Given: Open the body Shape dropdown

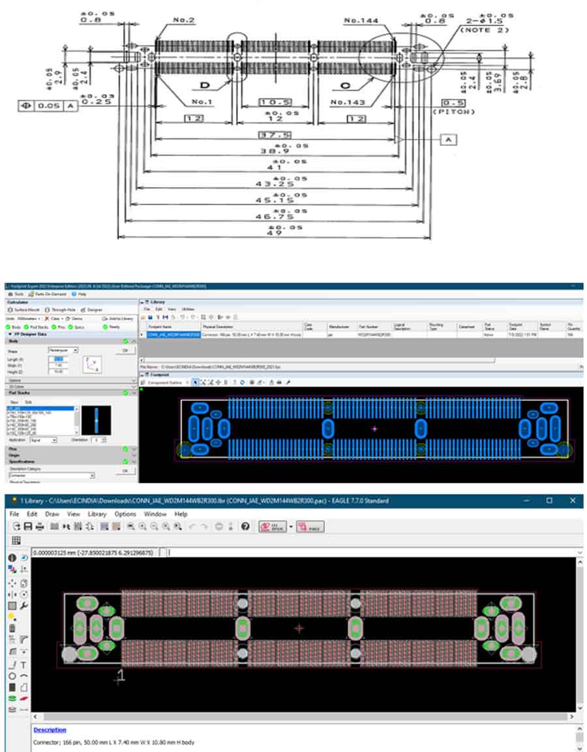Looking at the screenshot, I should (x=63, y=350).
